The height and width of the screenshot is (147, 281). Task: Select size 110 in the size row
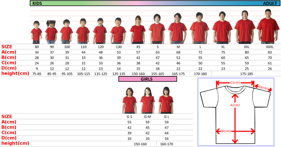84,47
